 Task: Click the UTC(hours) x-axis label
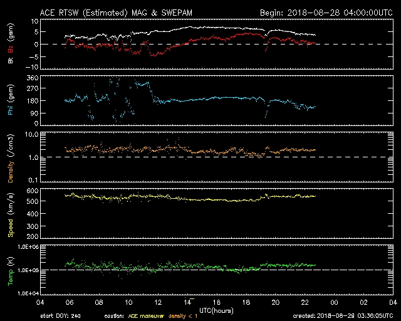point(216,311)
